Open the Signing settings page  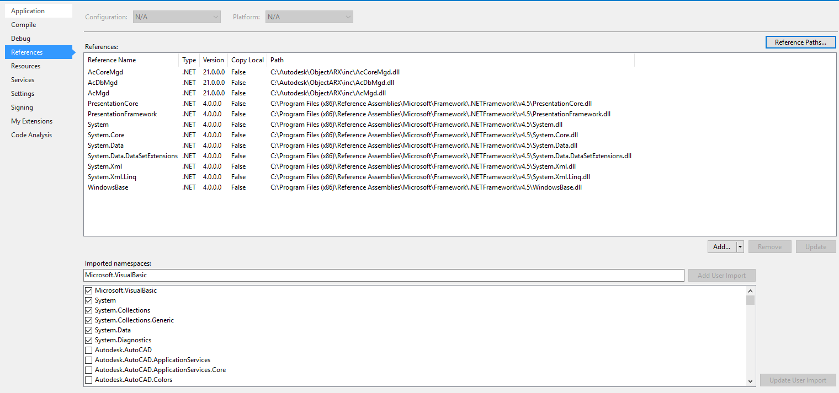(22, 107)
